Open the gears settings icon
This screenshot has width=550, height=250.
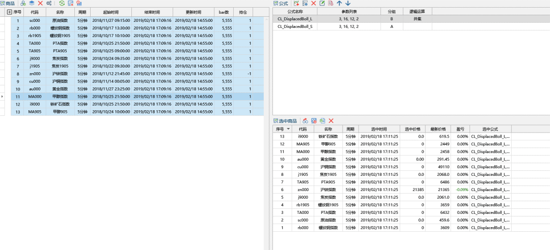coord(49,3)
